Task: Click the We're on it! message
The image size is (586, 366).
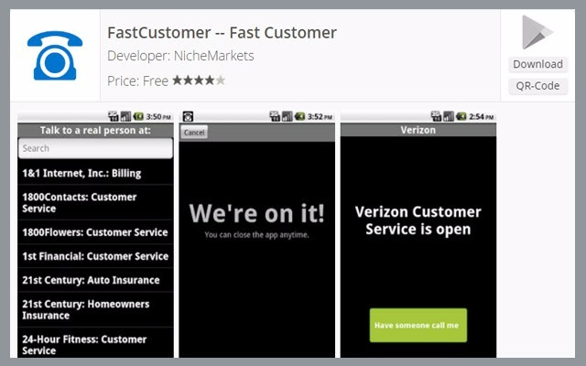Action: (256, 213)
